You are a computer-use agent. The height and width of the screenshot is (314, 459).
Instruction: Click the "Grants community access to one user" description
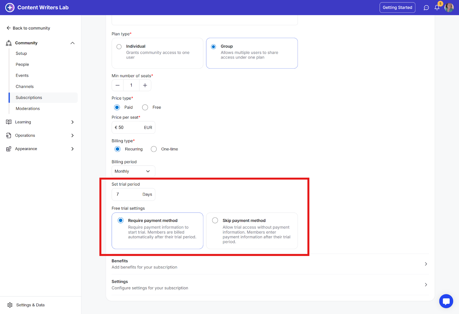pos(158,55)
